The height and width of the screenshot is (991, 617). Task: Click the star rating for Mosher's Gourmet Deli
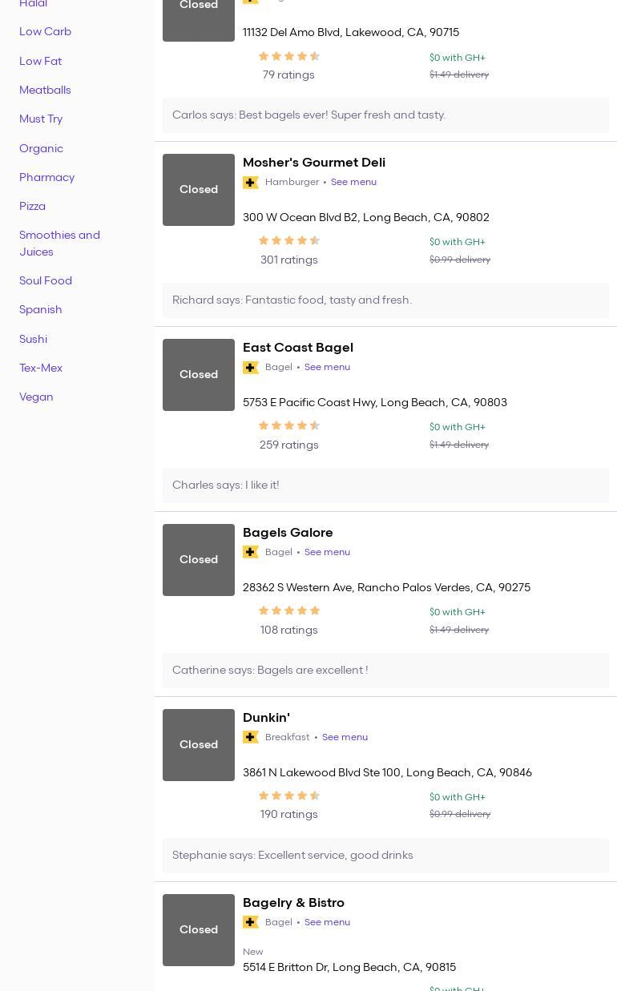pos(288,241)
